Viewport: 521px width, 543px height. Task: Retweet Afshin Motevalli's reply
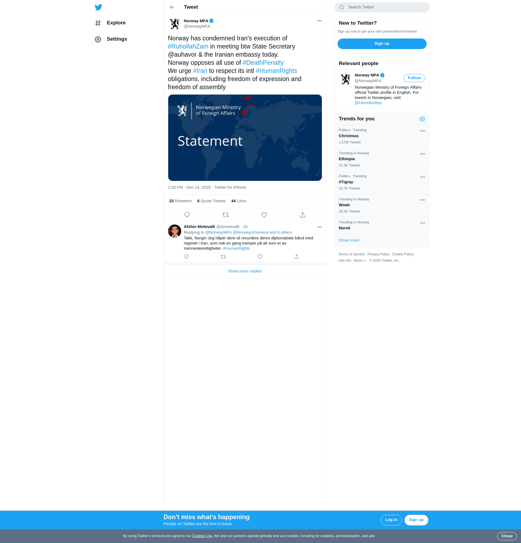[223, 256]
